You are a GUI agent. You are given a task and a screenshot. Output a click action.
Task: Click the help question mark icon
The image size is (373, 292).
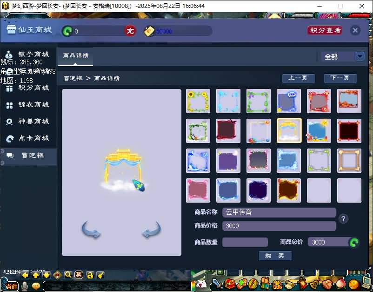click(343, 219)
